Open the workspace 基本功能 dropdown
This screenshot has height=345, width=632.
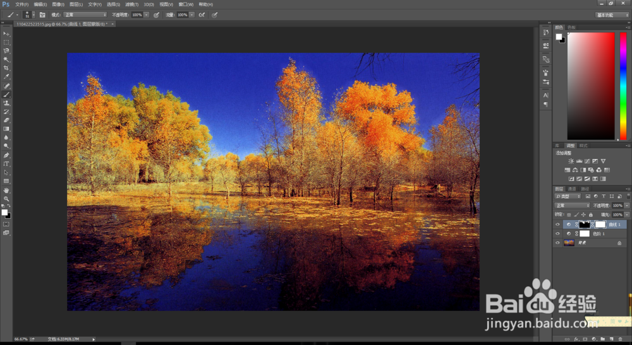[612, 15]
